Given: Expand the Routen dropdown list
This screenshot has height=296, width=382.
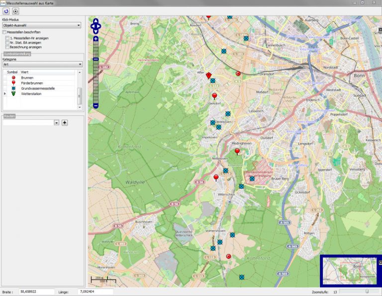Looking at the screenshot, I should pyautogui.click(x=57, y=122).
